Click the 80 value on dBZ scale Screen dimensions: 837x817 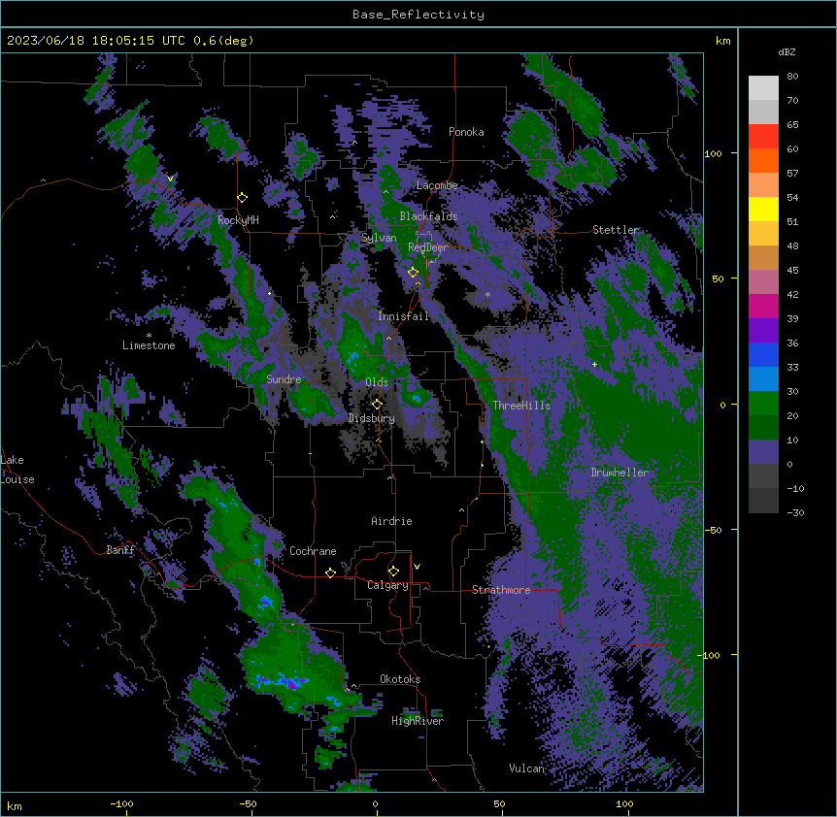pos(792,77)
